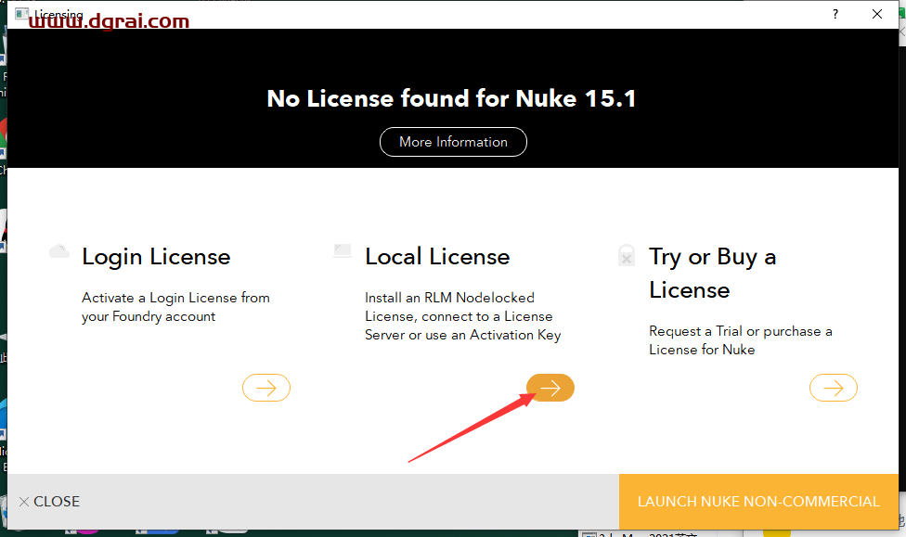Click the cloud icon beside Login License
The image size is (906, 537).
tap(59, 251)
